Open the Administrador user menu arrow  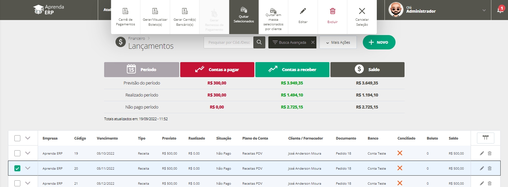(484, 10)
